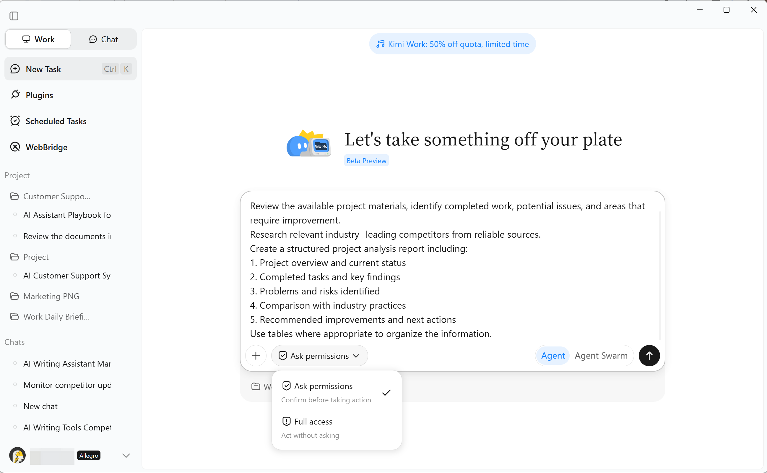The image size is (767, 473).
Task: Switch to the Chat tab
Action: 103,39
